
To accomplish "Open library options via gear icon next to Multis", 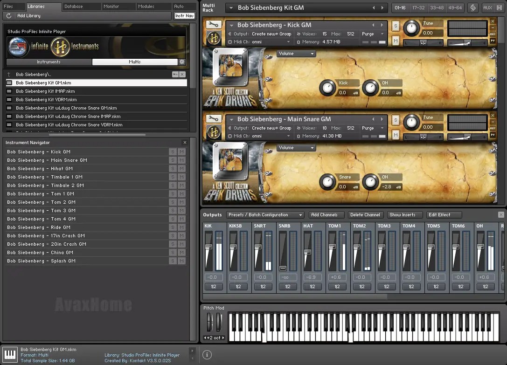I will (182, 62).
